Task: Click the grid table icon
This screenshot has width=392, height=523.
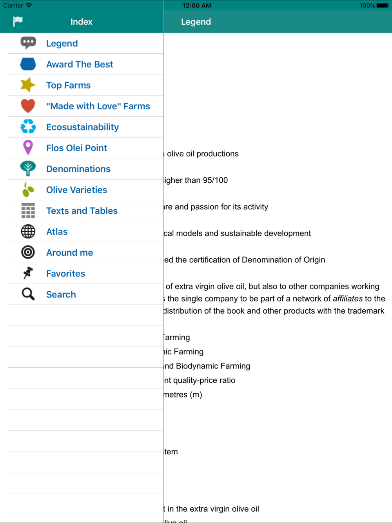Action: point(28,211)
